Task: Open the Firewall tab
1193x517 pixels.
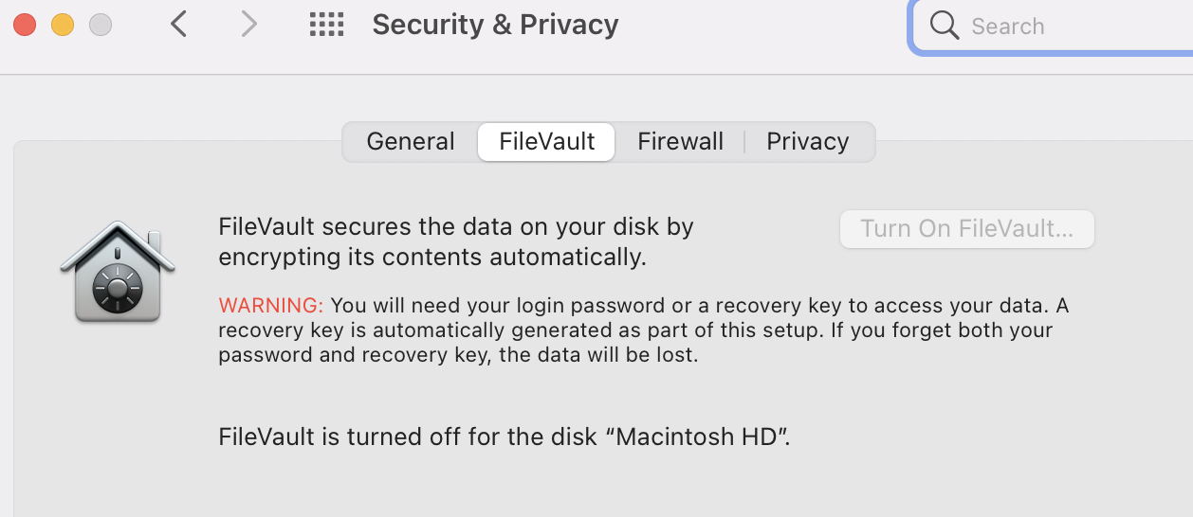Action: coord(680,142)
